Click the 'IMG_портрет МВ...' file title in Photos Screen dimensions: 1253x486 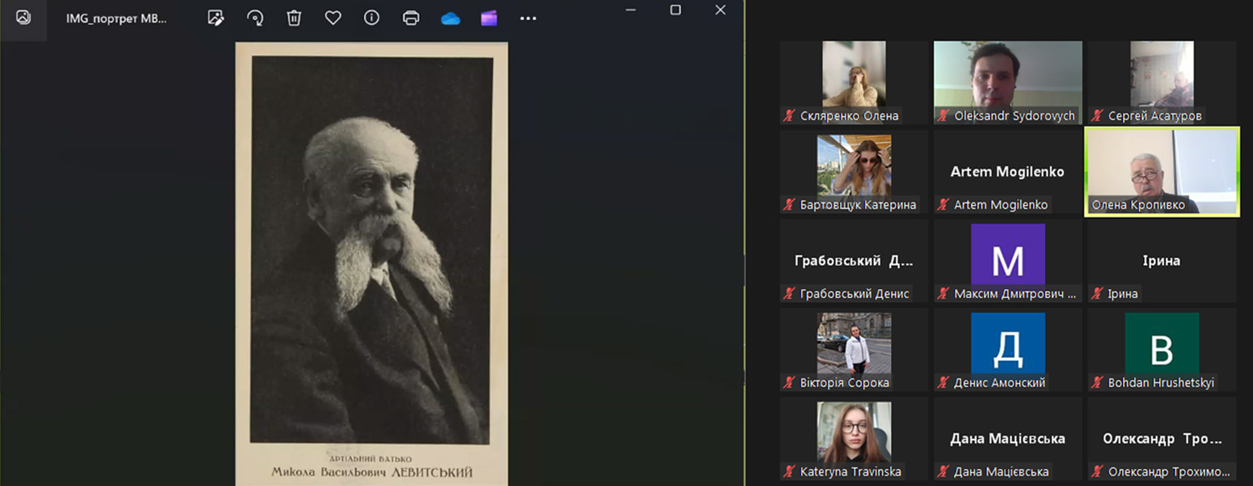pos(117,18)
